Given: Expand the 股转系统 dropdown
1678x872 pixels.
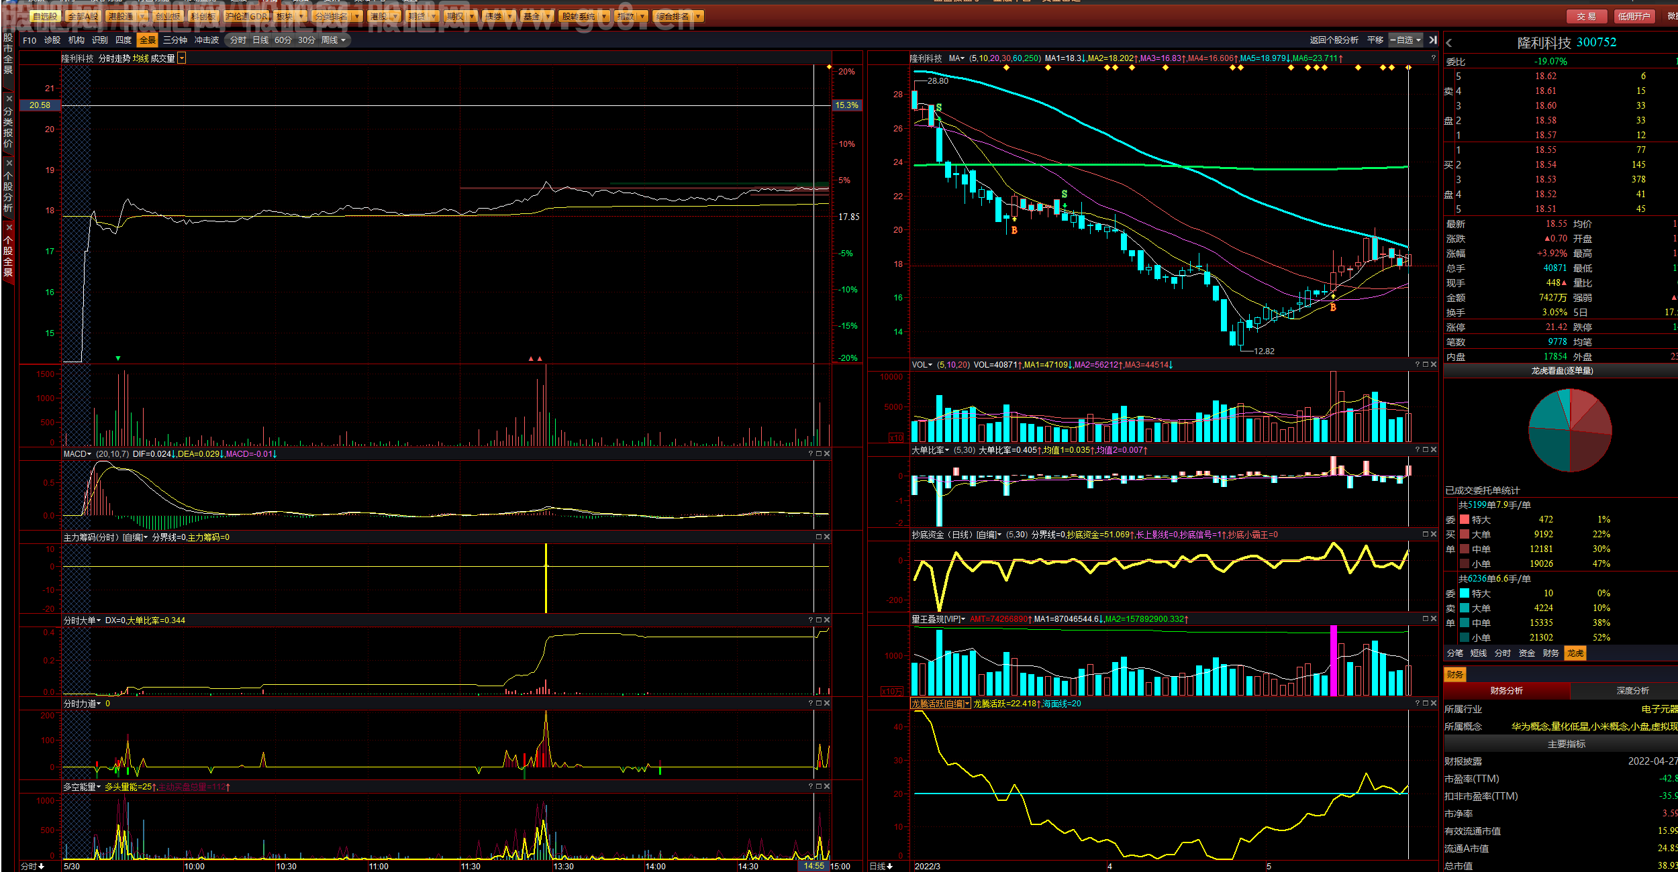Looking at the screenshot, I should coord(605,16).
